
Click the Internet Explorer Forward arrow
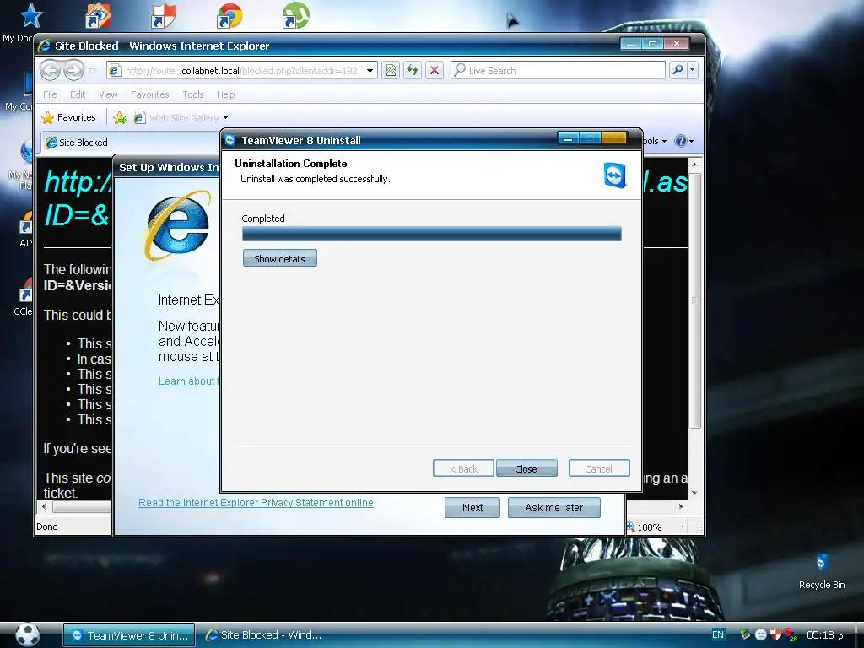tap(73, 71)
